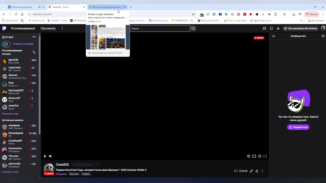Click Открыть истории link

[23, 44]
